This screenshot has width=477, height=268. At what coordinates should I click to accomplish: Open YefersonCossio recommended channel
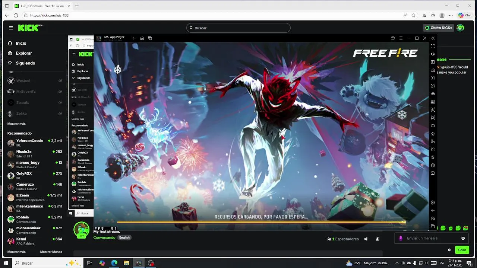[35, 143]
